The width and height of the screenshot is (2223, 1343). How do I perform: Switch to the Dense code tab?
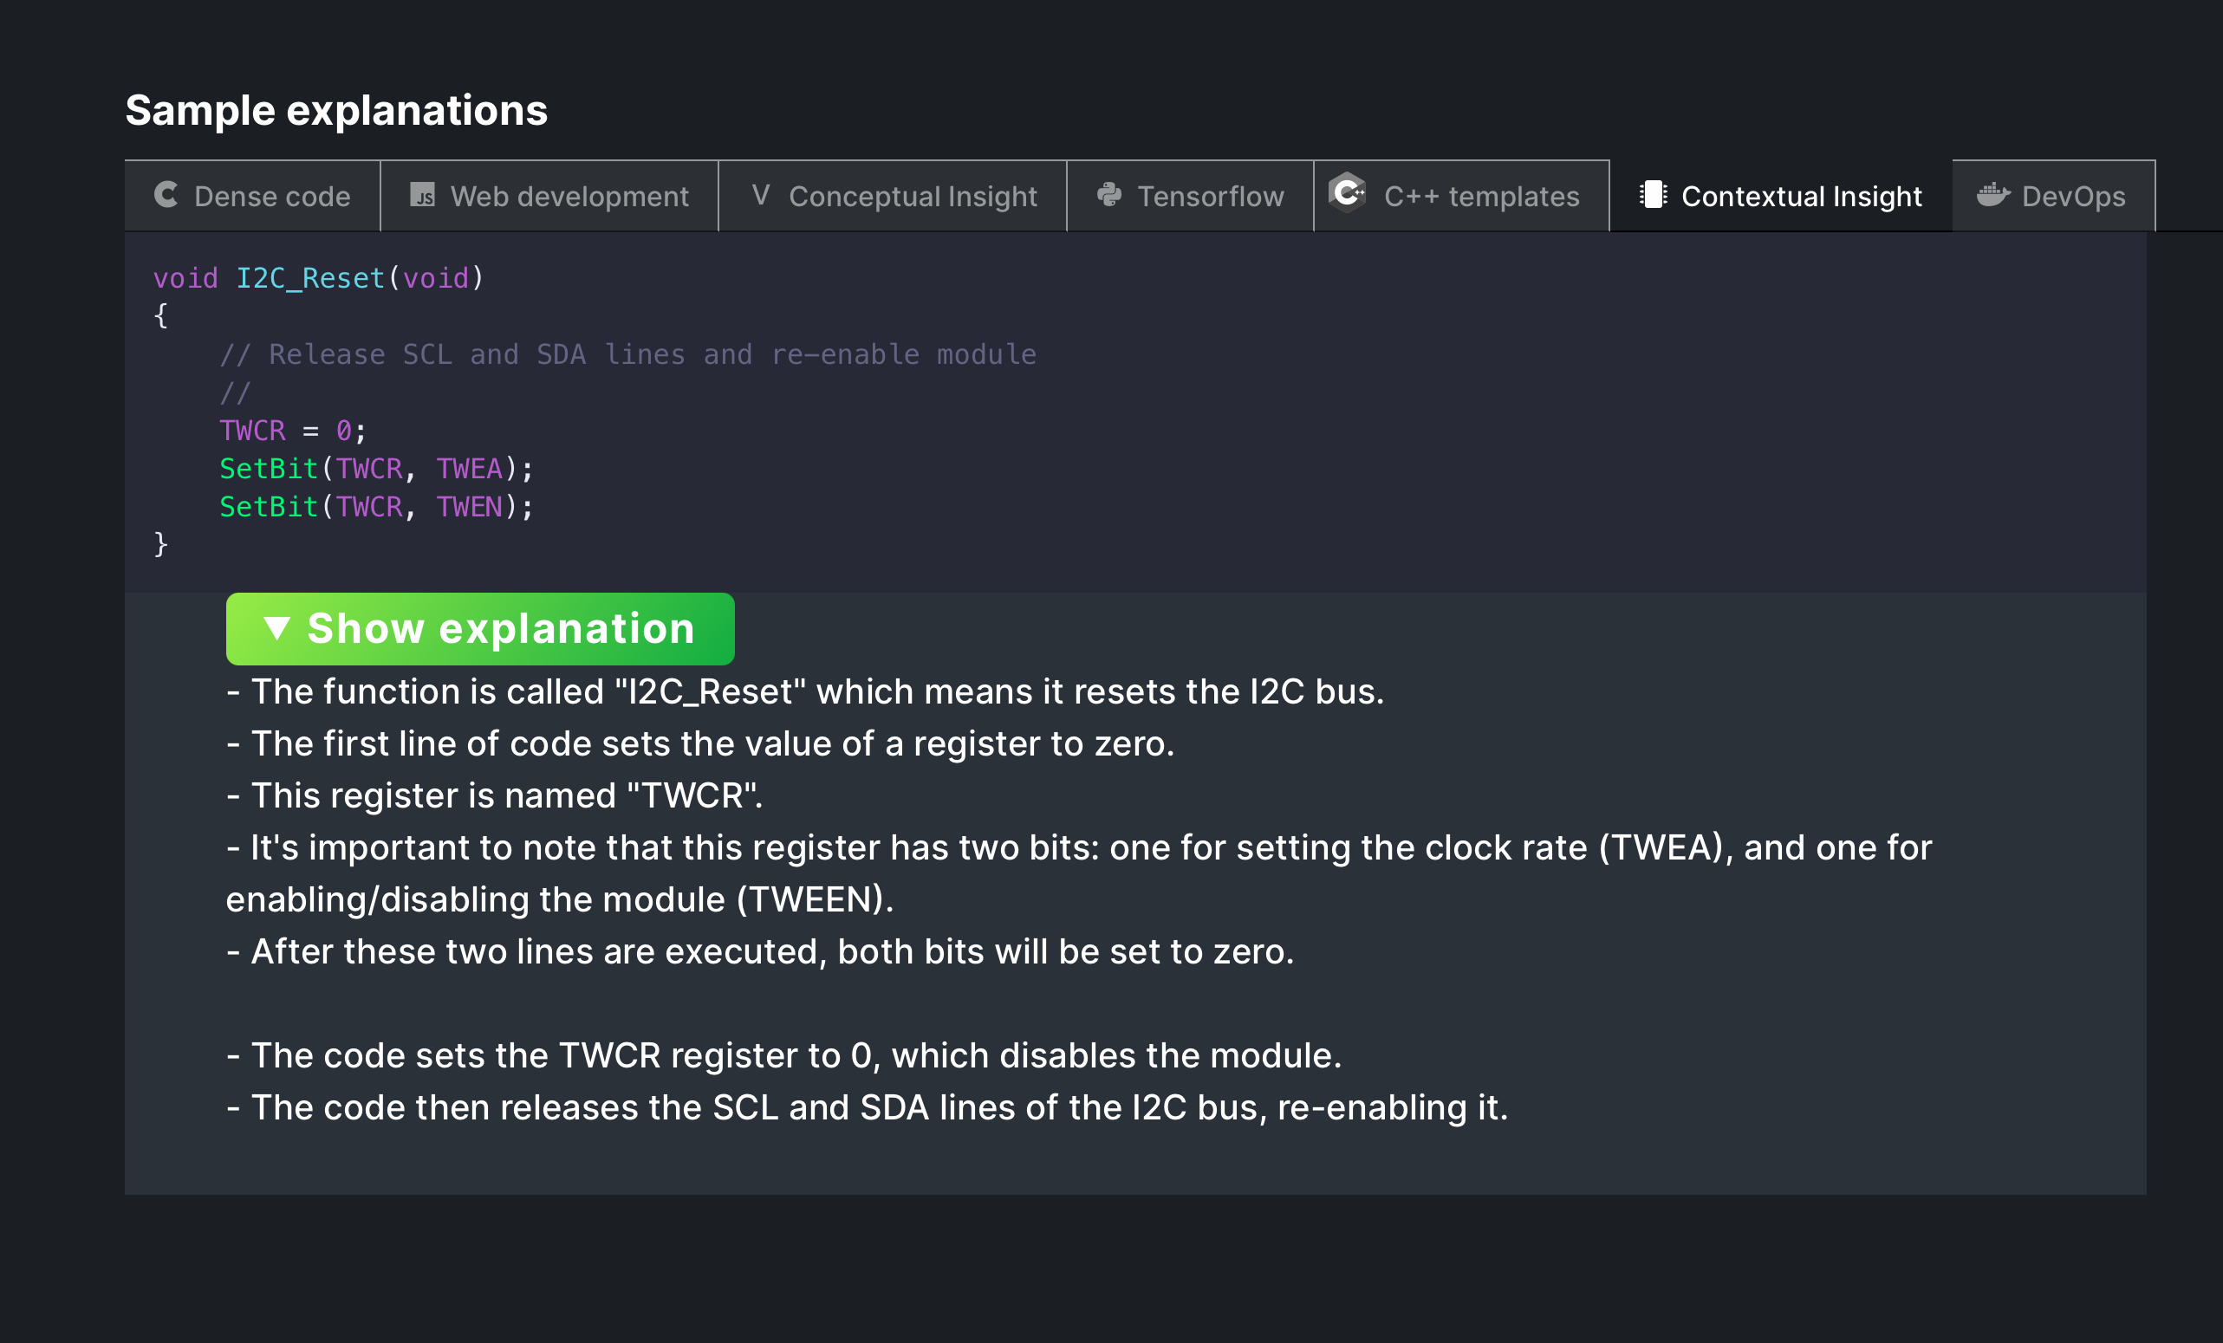pos(271,197)
